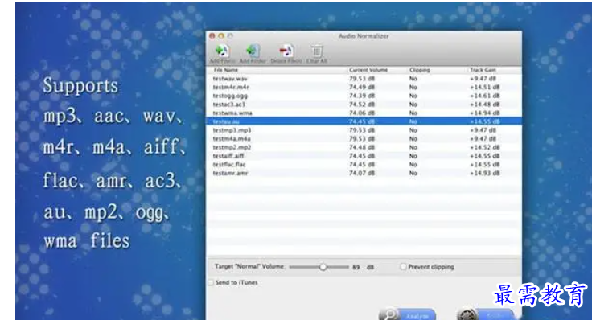Image resolution: width=592 pixels, height=320 pixels.
Task: Click the Add Files toolbar icon
Action: 222,51
